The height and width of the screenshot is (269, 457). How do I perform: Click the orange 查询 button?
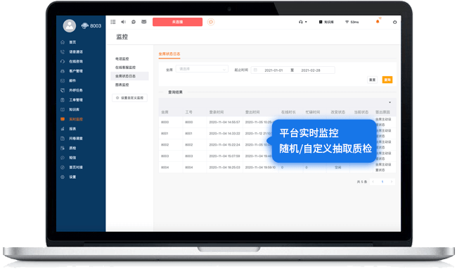coord(387,80)
